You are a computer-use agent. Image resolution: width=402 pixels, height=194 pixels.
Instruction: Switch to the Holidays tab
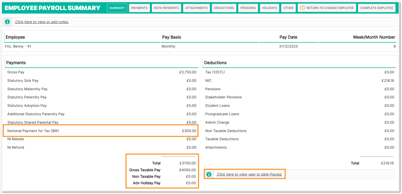click(x=269, y=8)
